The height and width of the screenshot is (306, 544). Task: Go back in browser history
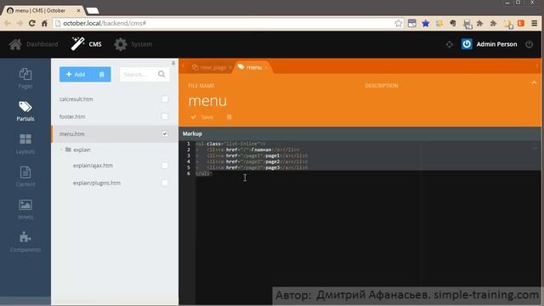coord(8,23)
